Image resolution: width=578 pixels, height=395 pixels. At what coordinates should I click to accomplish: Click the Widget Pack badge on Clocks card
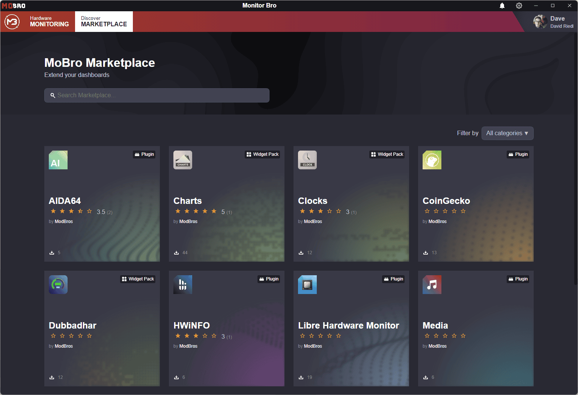(387, 154)
